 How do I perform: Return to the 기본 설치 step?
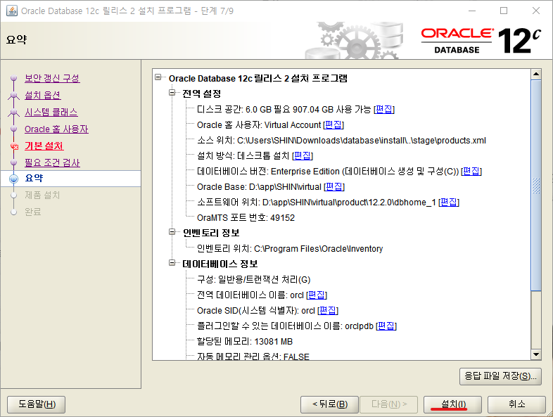[44, 146]
